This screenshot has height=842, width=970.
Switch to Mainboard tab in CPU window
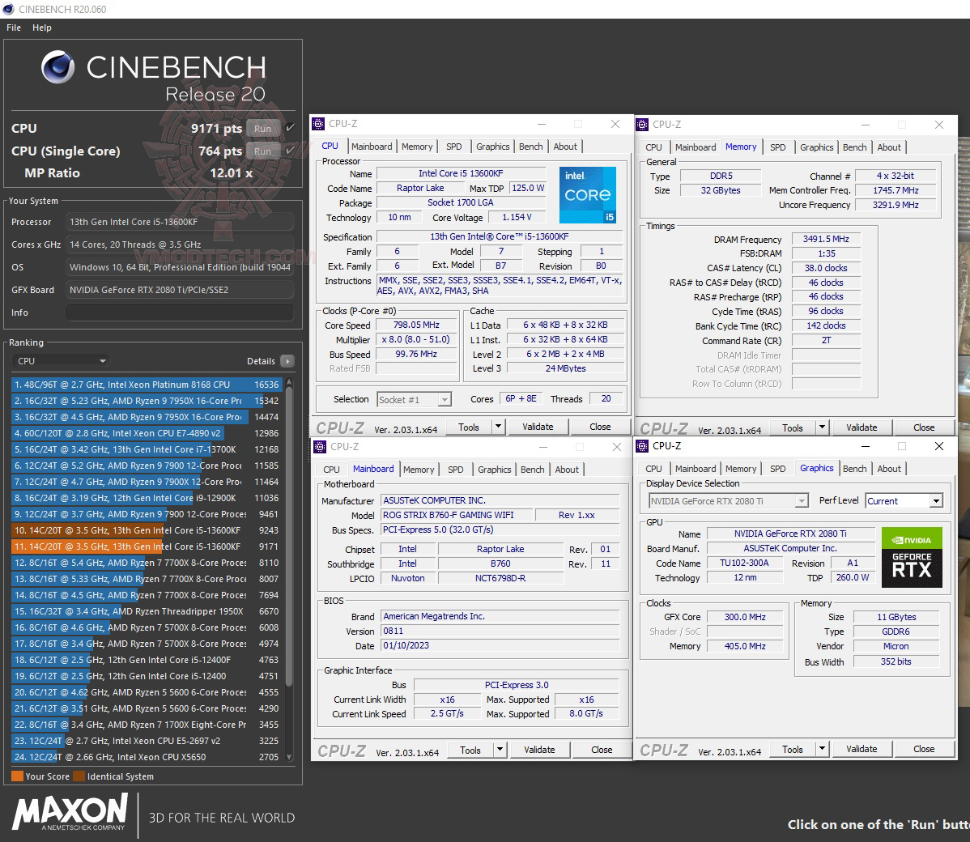tap(372, 147)
